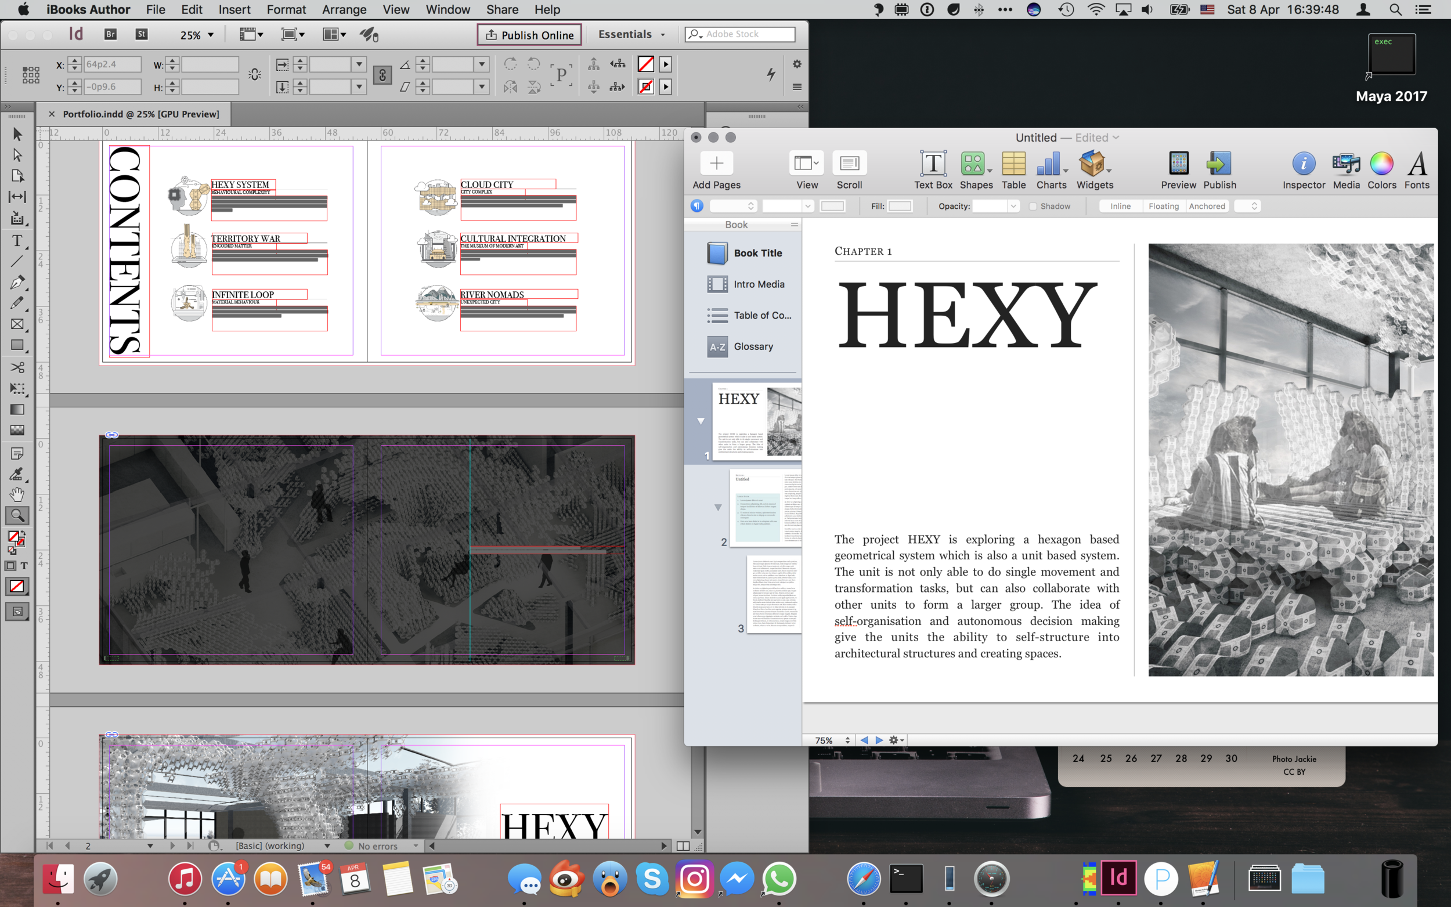Open the Colors picker in iBooks Author
The width and height of the screenshot is (1451, 907).
[x=1381, y=171]
